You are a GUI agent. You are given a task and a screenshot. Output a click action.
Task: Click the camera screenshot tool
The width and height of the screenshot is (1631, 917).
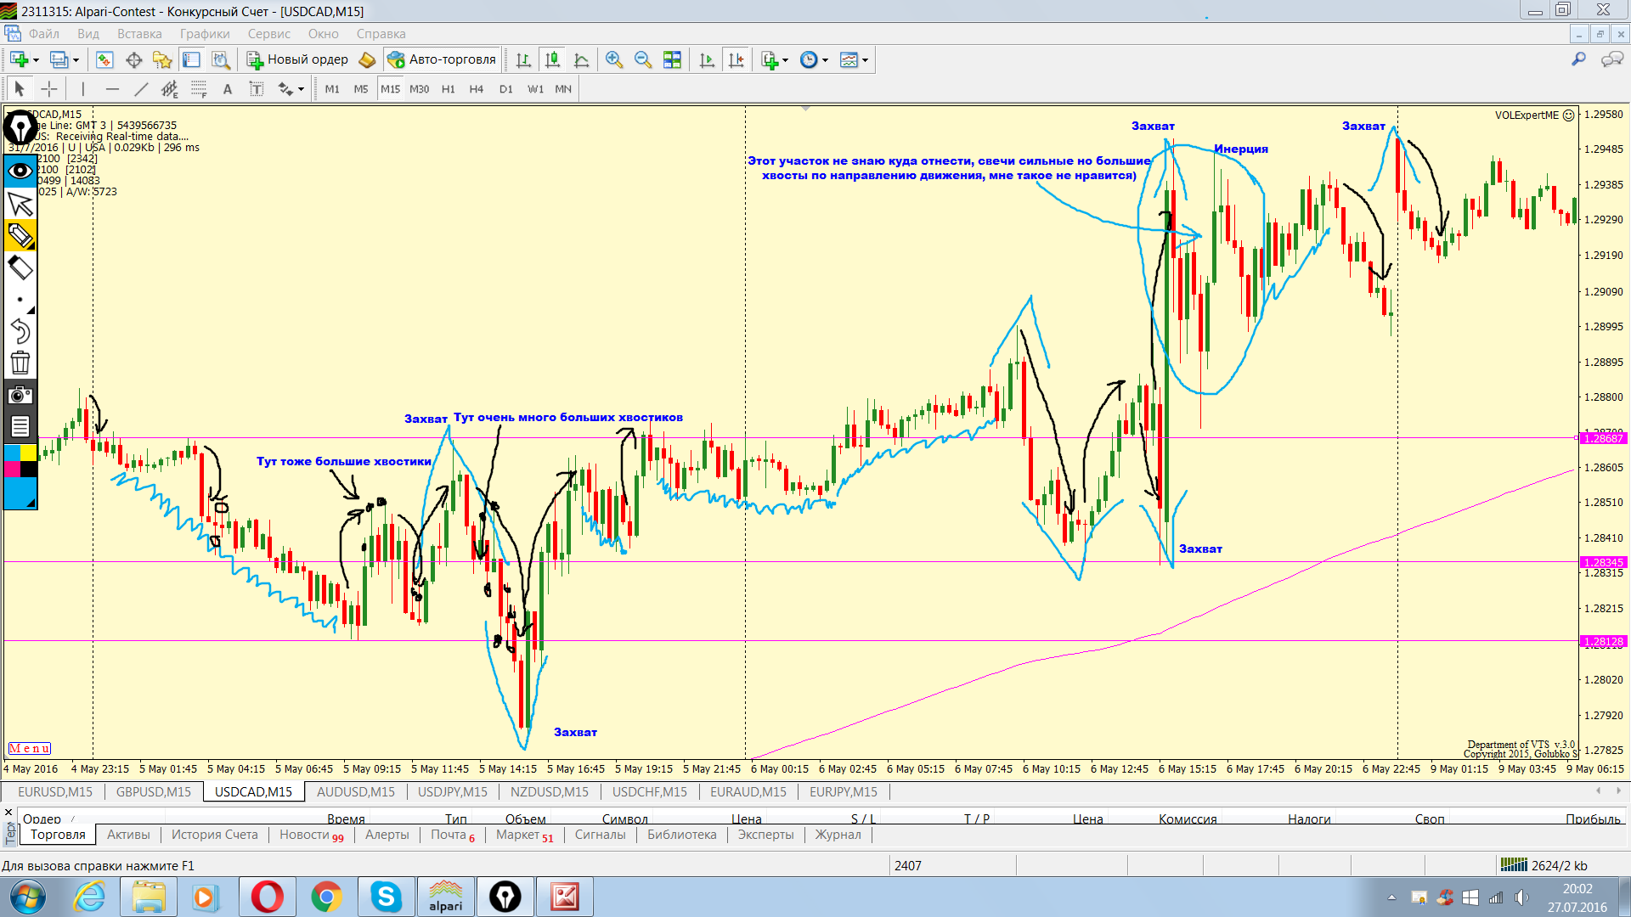[20, 395]
